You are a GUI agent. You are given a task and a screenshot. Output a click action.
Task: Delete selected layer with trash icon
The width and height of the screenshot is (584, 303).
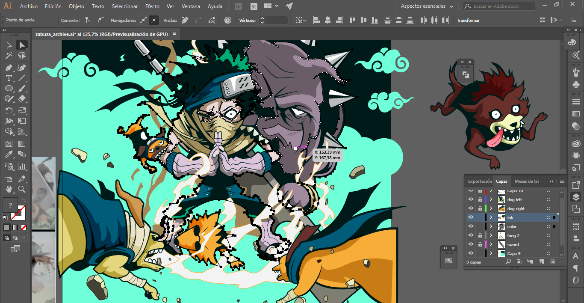coord(552,261)
